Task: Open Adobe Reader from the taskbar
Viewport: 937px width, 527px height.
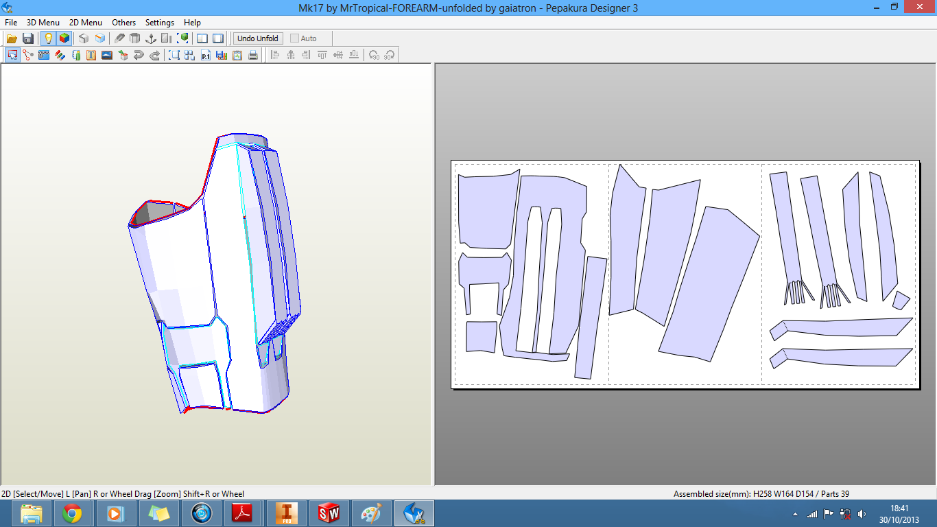Action: pos(242,513)
